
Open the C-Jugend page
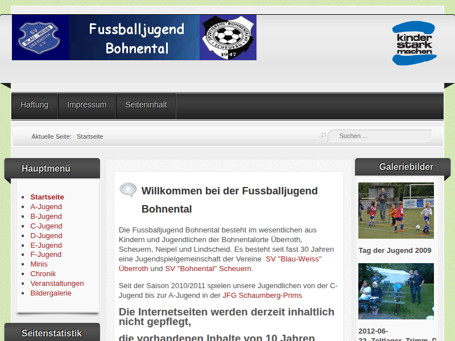tap(46, 226)
